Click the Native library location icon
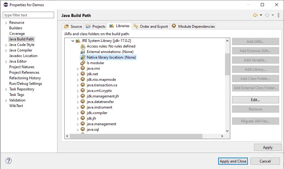Screen dimensions: 284x169 point(83,57)
